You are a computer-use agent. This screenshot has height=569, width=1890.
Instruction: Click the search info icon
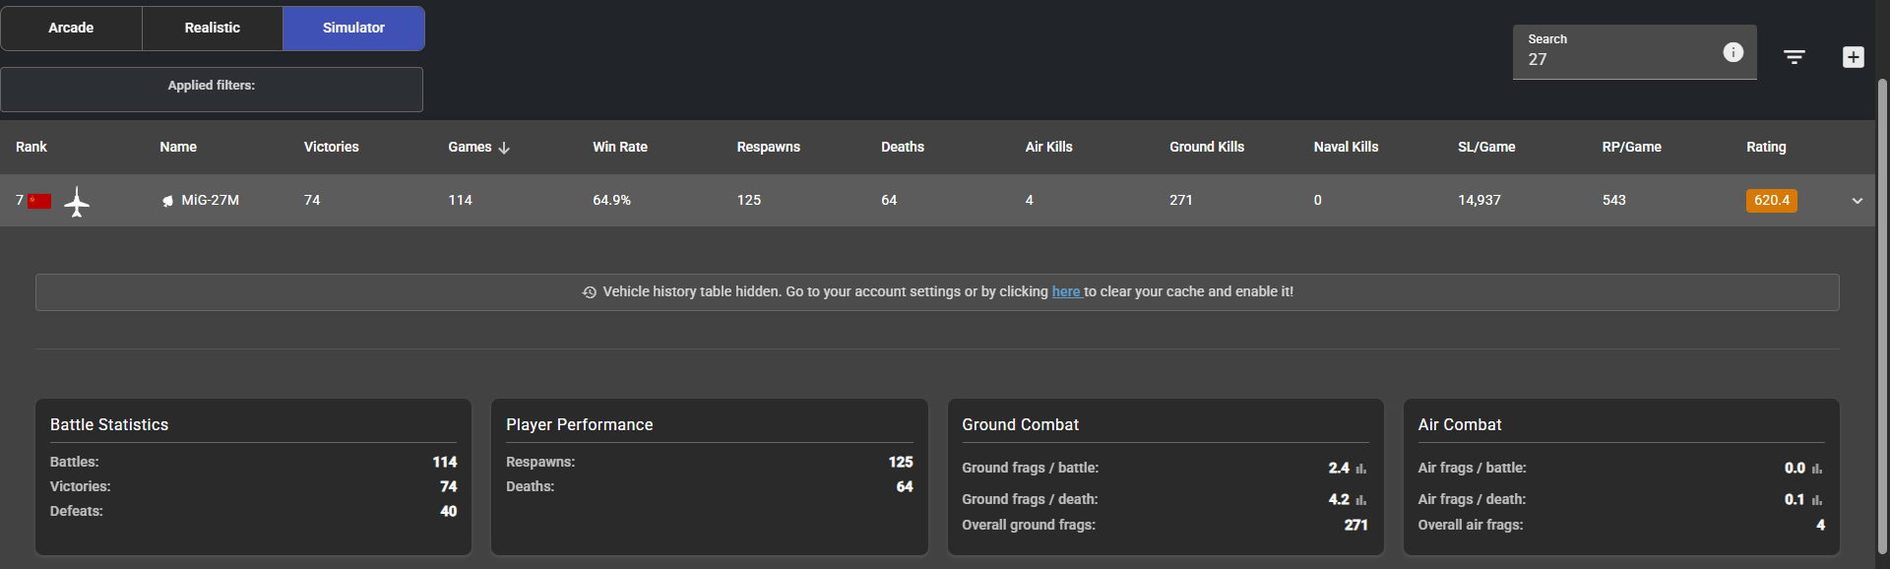coord(1732,52)
